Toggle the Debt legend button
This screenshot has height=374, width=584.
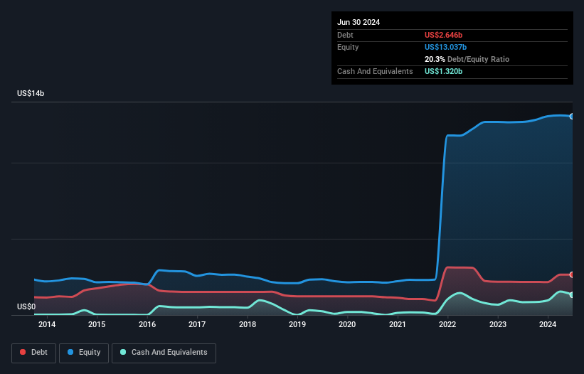tap(34, 353)
